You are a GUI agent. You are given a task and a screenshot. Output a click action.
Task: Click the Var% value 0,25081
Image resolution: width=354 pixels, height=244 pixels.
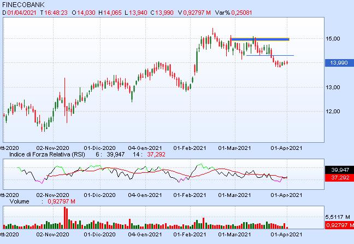241,13
